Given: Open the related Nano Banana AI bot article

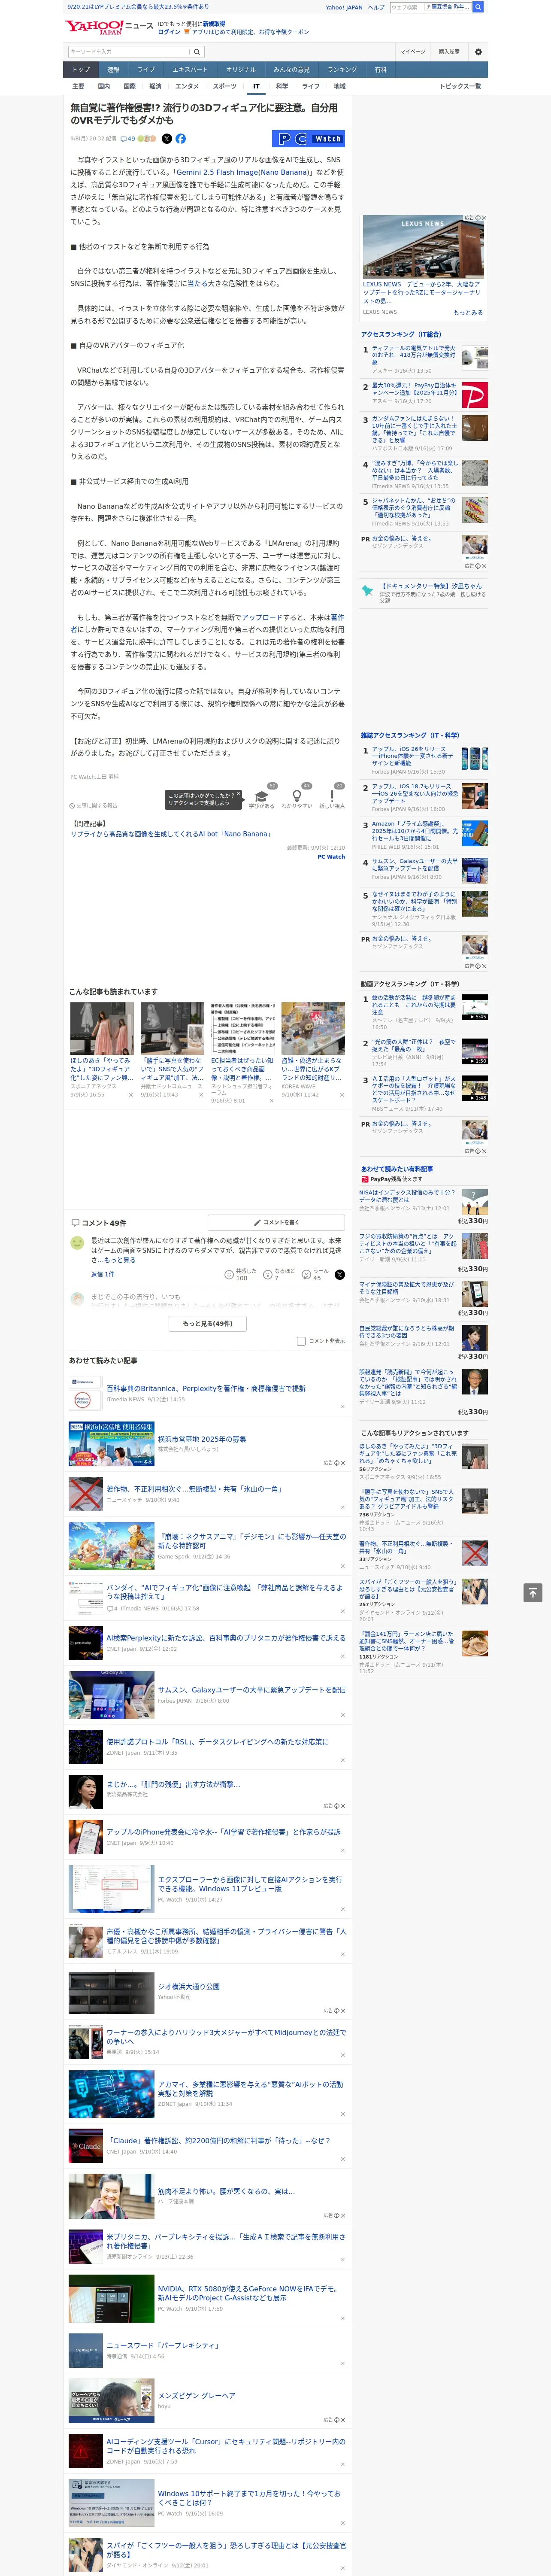Looking at the screenshot, I should (170, 834).
